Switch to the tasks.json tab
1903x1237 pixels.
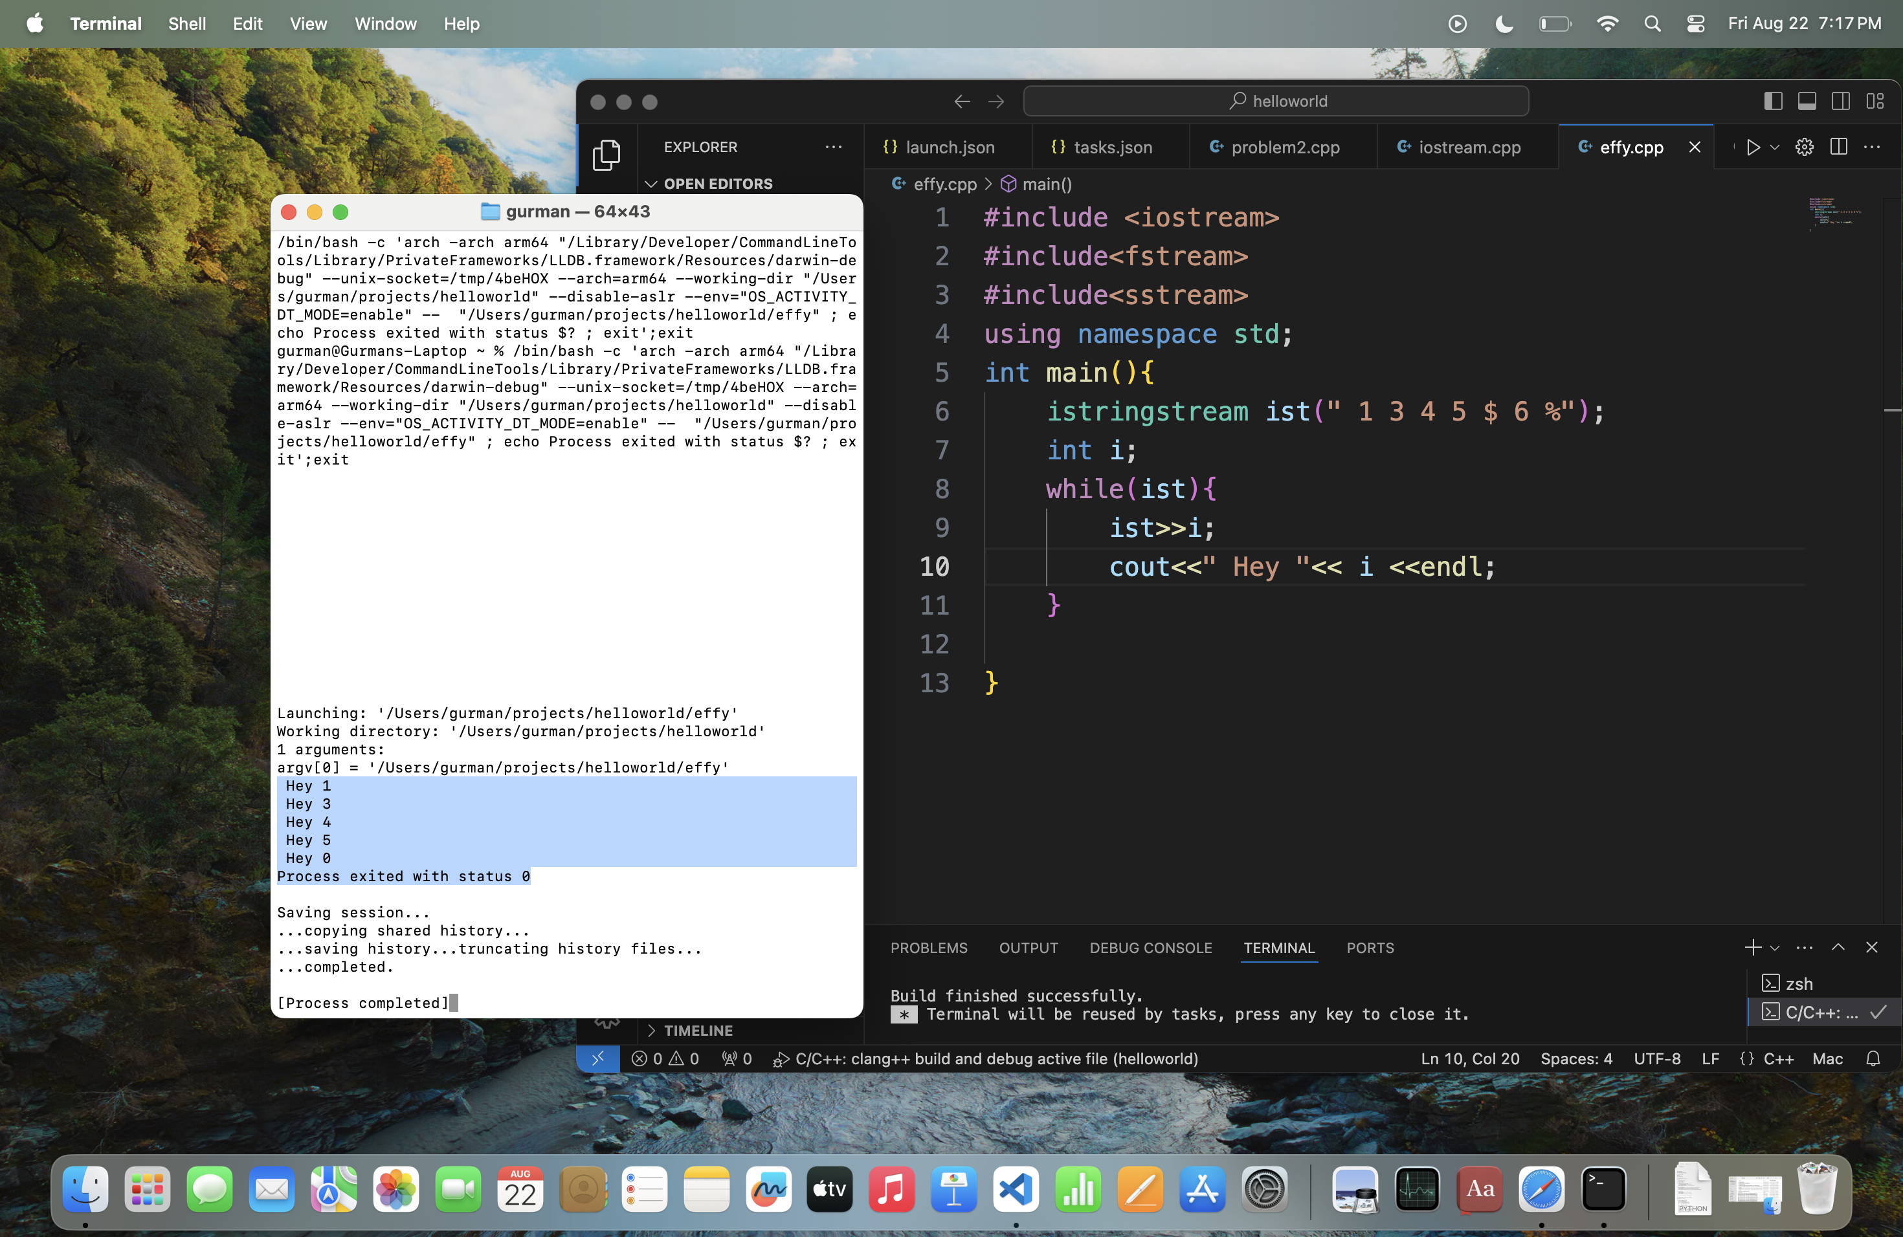[1111, 147]
